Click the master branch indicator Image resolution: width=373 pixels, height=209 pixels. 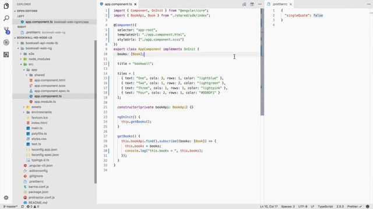pyautogui.click(x=10, y=207)
